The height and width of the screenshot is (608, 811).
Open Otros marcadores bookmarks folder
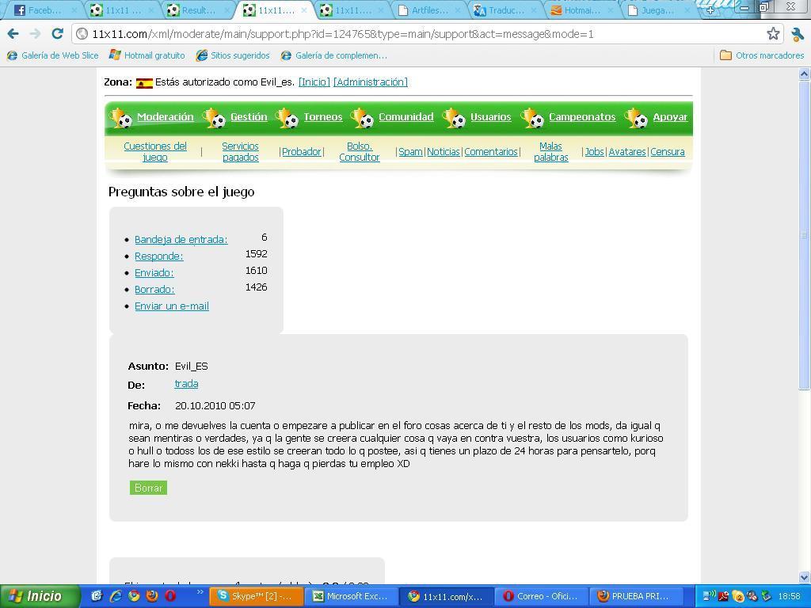point(761,55)
